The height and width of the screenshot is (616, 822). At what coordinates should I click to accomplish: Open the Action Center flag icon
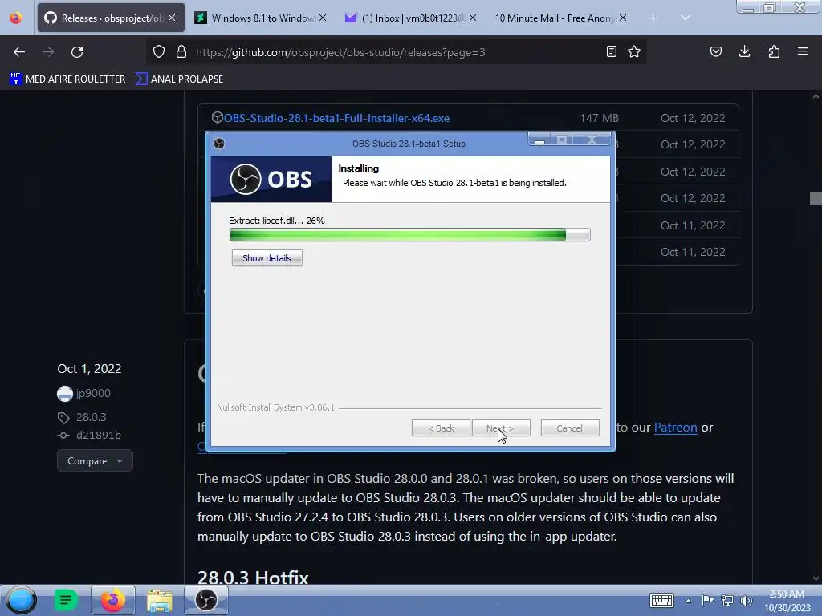tap(707, 600)
